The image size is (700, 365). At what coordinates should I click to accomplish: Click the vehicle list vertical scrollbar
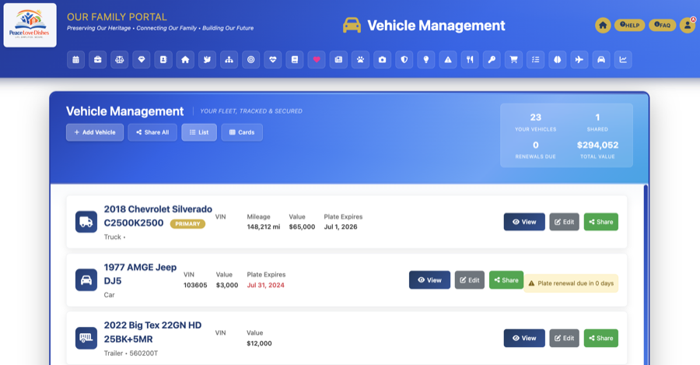pyautogui.click(x=646, y=275)
